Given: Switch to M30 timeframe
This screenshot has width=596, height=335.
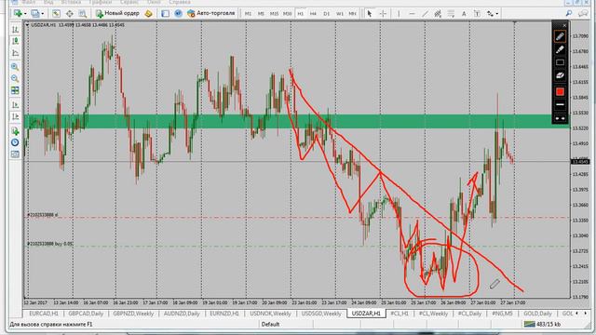Looking at the screenshot, I should point(288,14).
